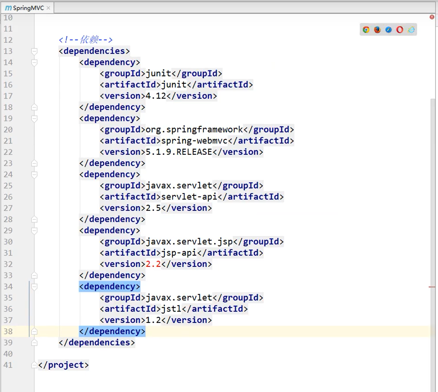Click version 2.5 value
This screenshot has width=438, height=392.
pyautogui.click(x=153, y=208)
